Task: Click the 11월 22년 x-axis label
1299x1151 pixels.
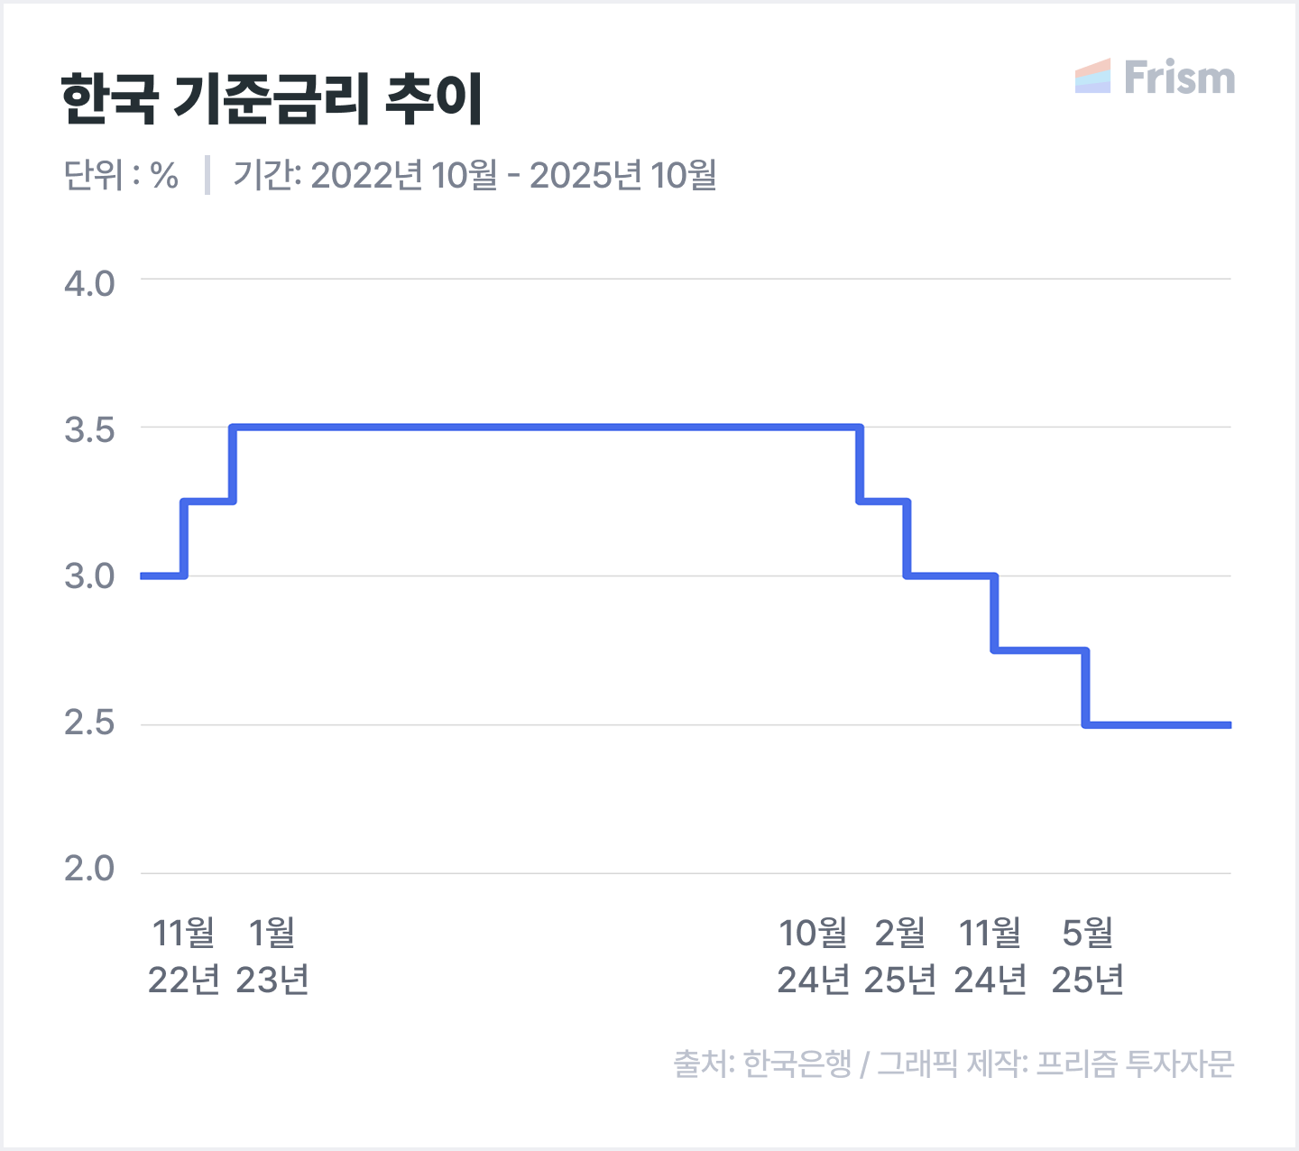Action: 184,955
